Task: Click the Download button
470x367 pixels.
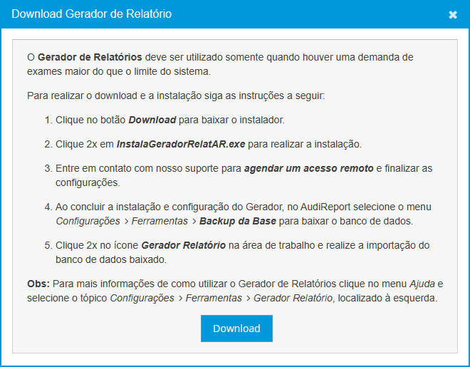Action: click(x=236, y=329)
